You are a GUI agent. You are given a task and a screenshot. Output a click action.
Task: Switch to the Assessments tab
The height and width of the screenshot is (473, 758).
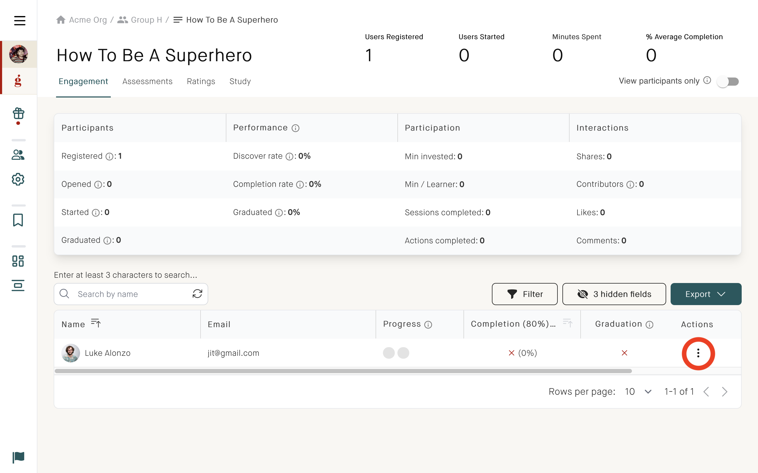[147, 81]
